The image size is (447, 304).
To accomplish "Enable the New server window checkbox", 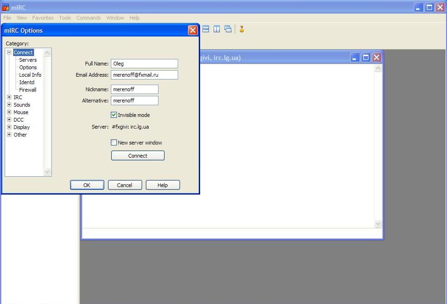I will (x=114, y=142).
